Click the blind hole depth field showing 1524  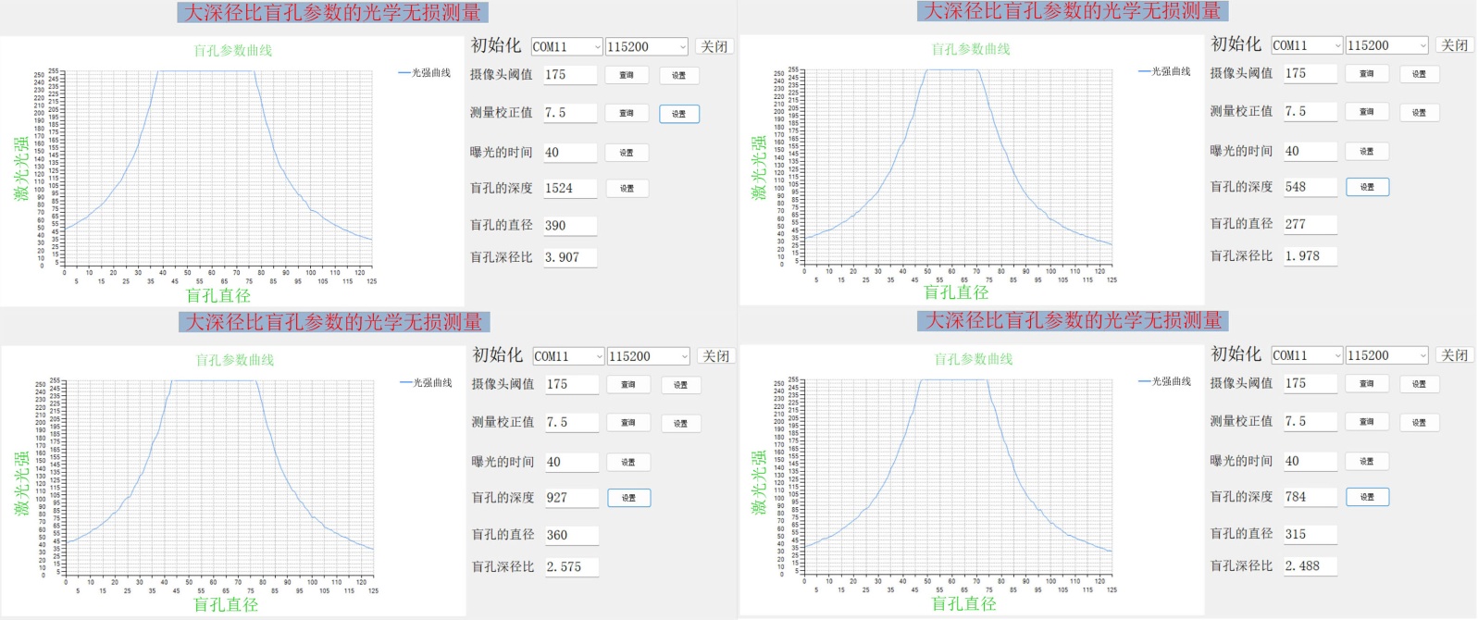(x=568, y=189)
